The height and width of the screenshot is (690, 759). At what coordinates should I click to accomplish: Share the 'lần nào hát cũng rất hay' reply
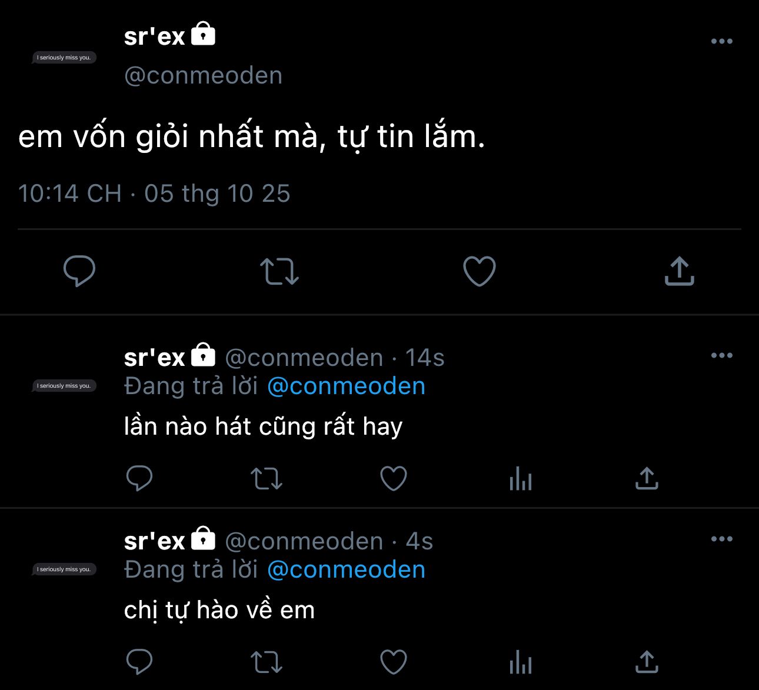[x=647, y=478]
